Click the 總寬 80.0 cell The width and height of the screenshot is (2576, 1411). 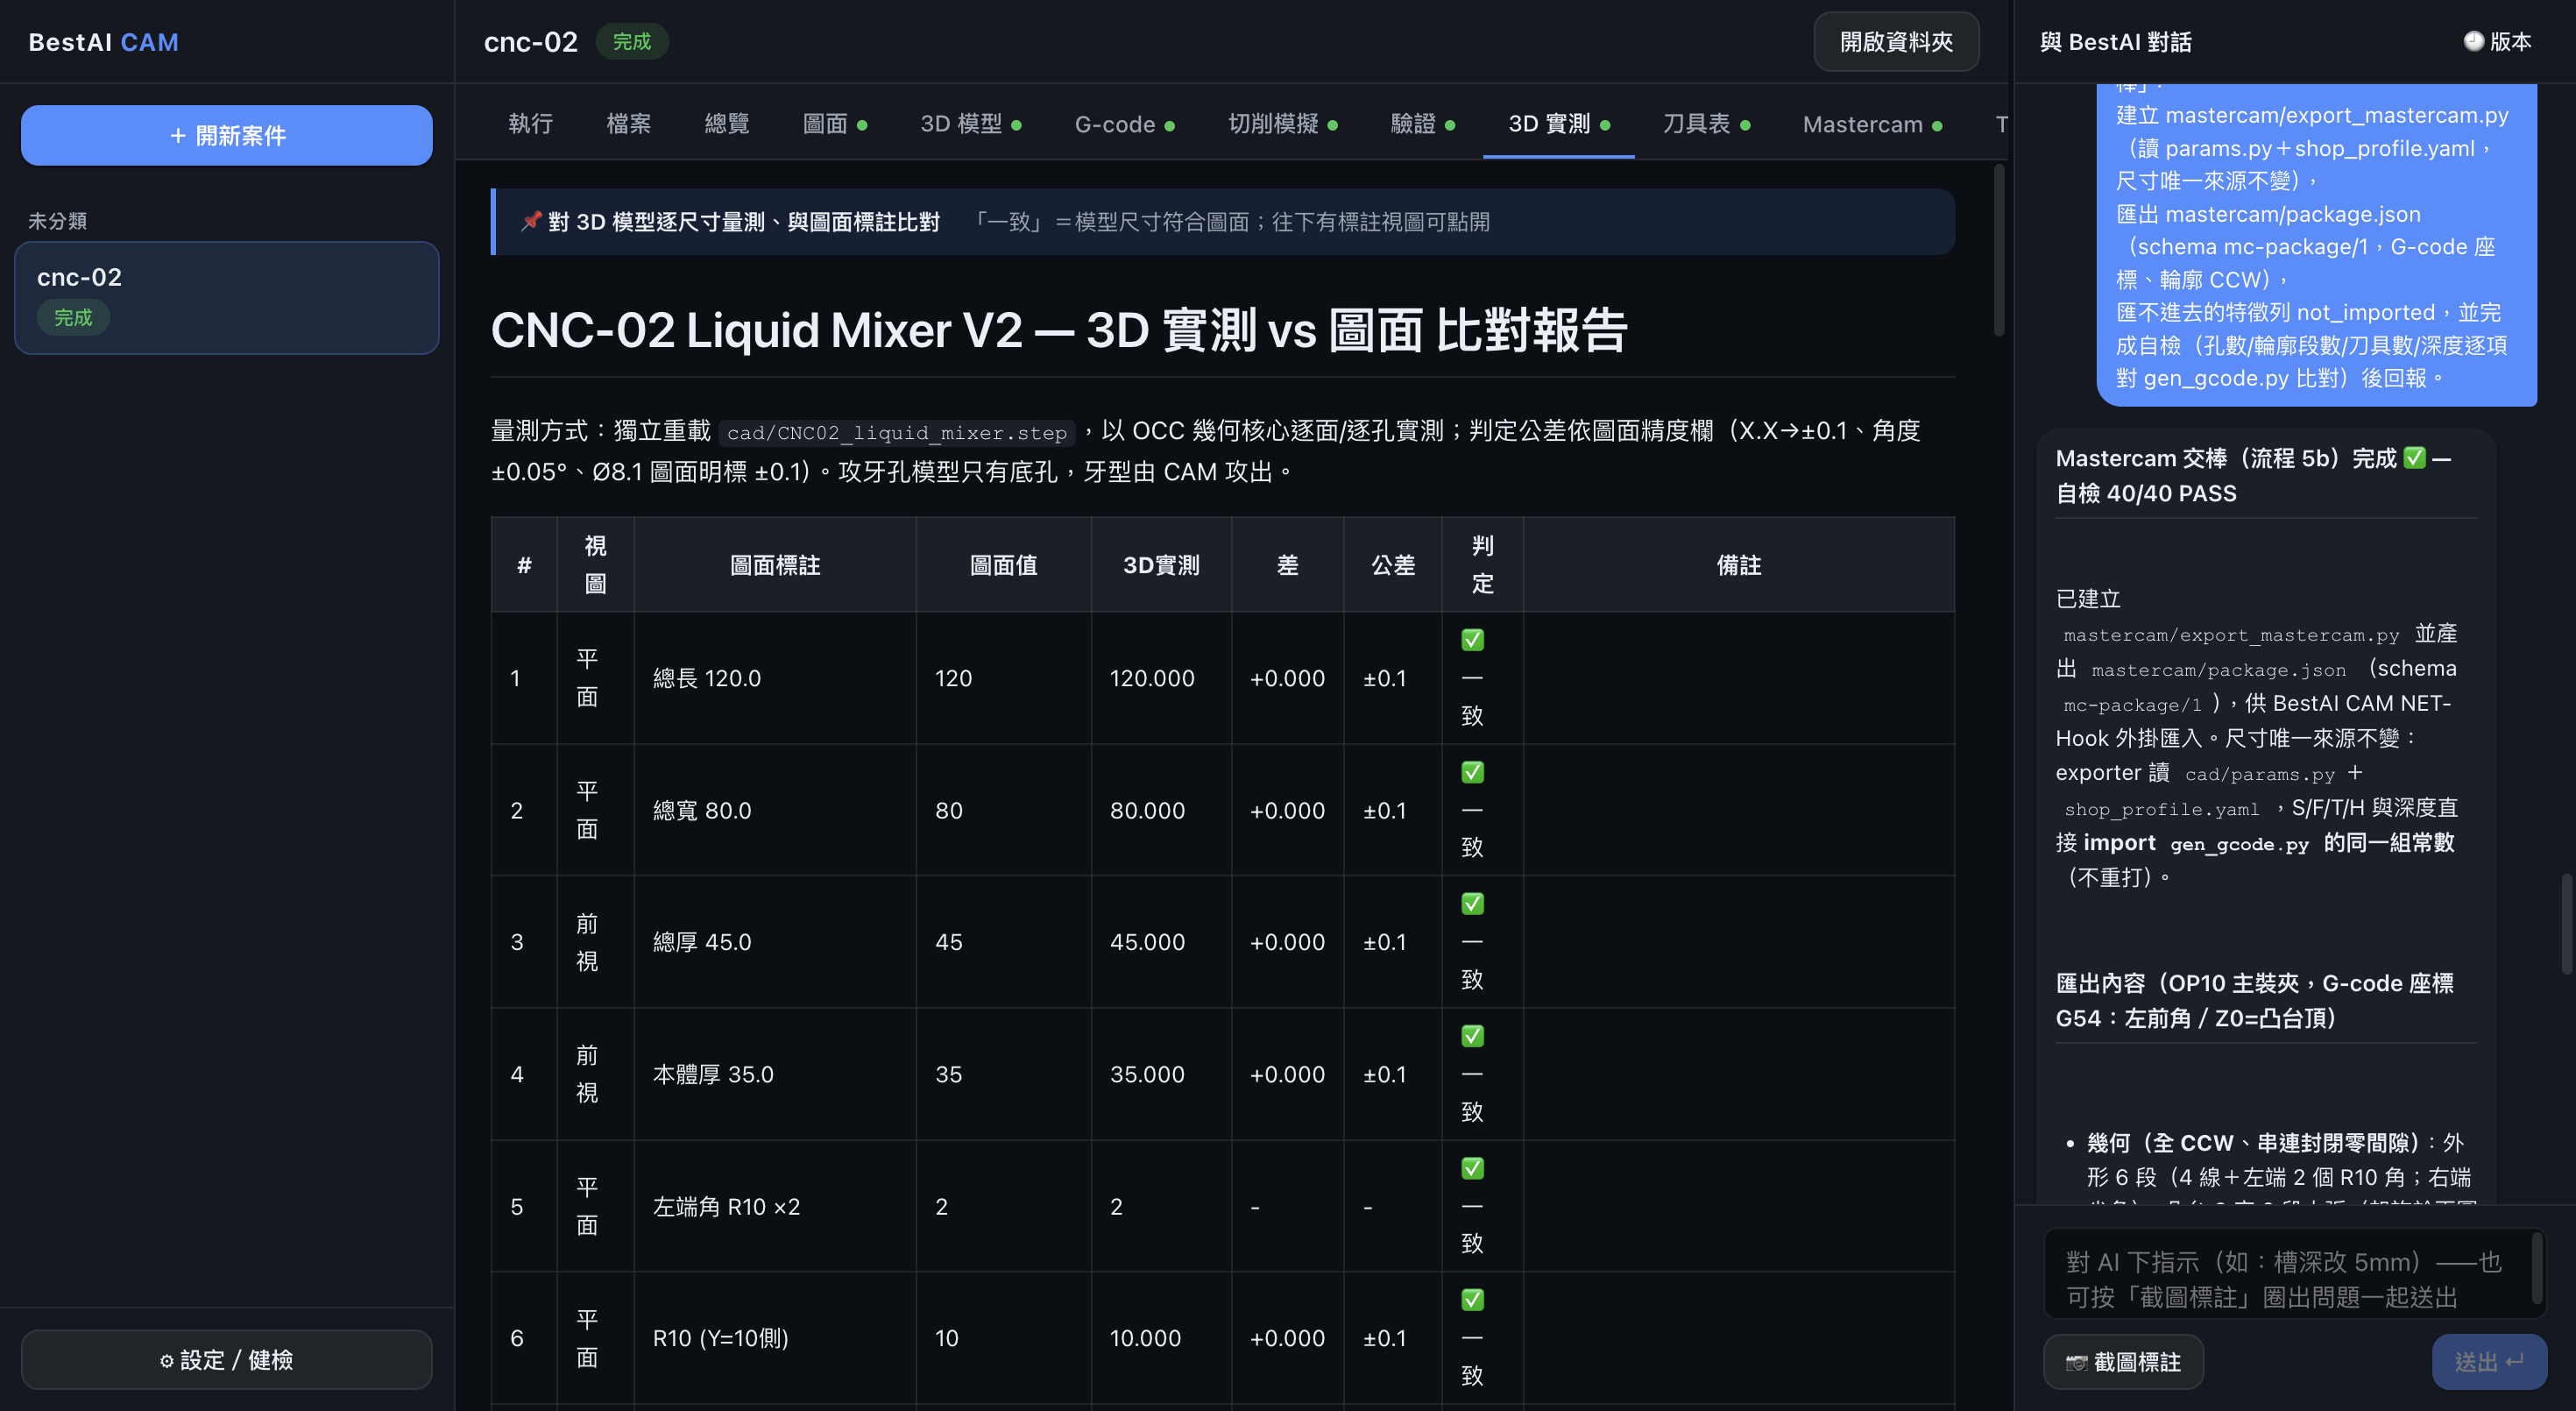click(x=775, y=810)
